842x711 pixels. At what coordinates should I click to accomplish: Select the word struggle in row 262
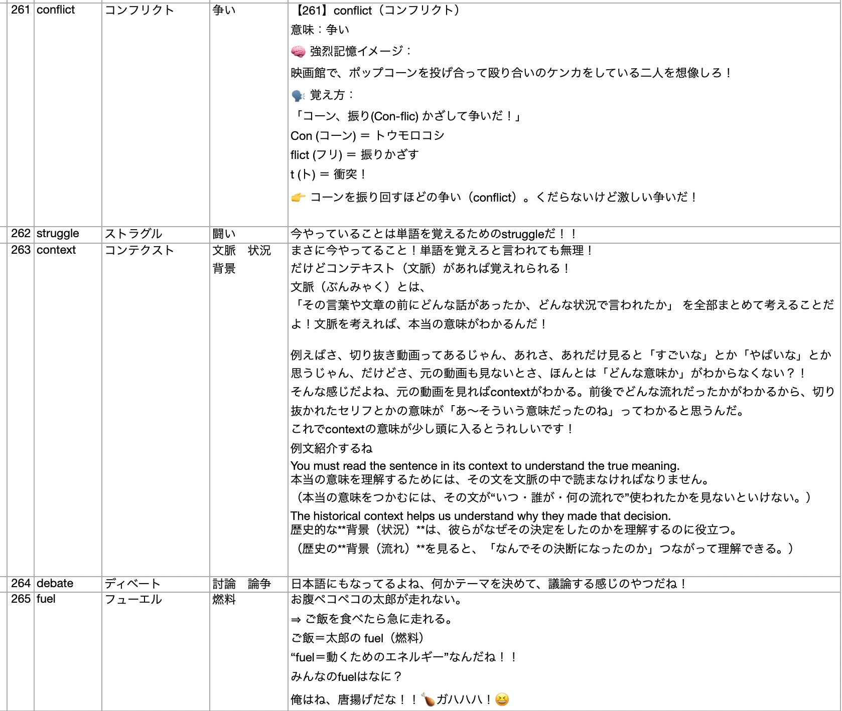(57, 233)
